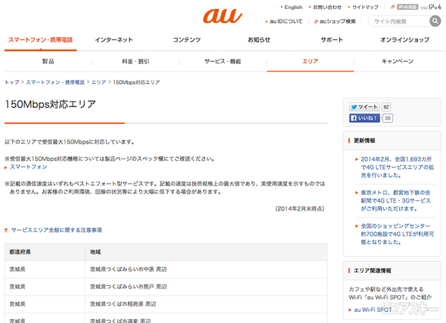Click the tweet count bubble 82
The image size is (446, 323).
click(x=386, y=107)
